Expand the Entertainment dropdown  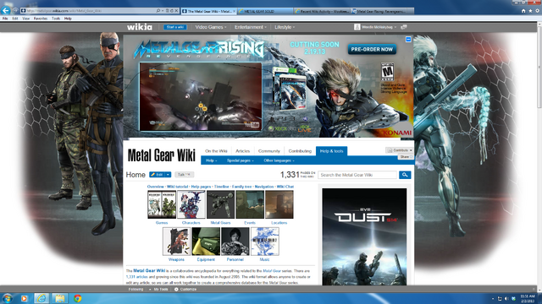(251, 27)
